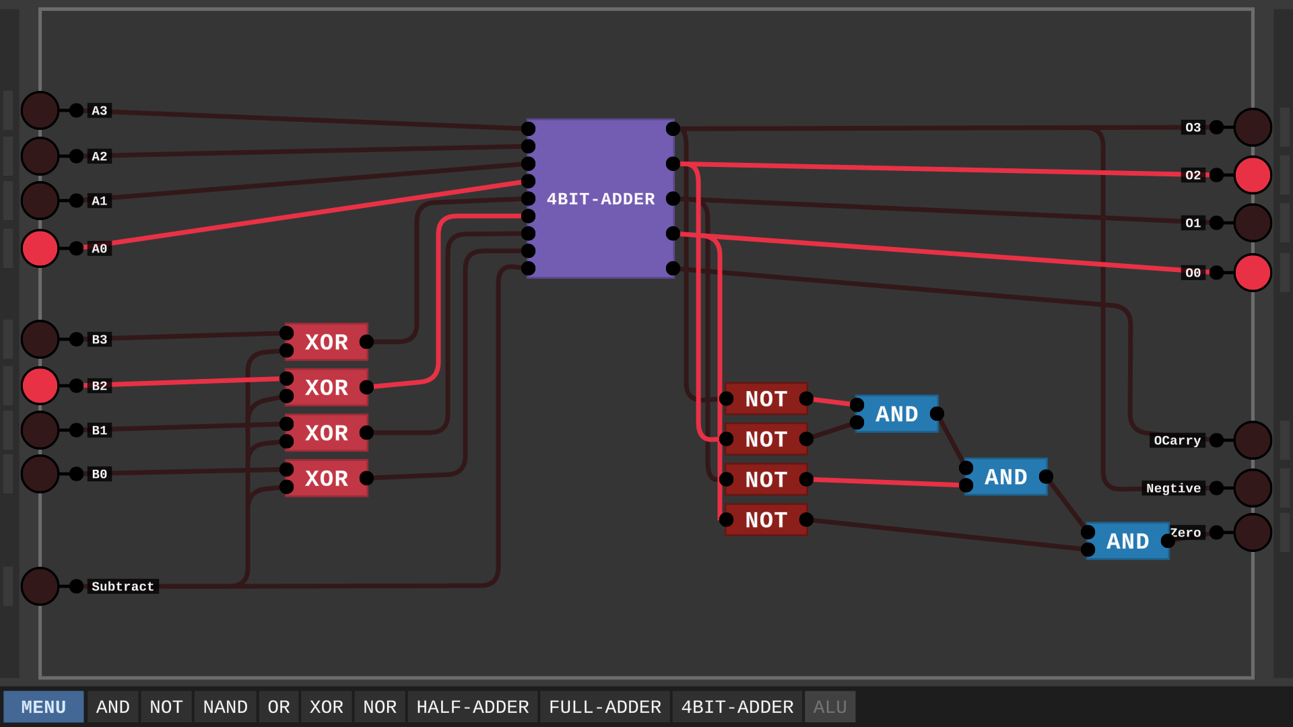Select AND chip from the toolbar
The width and height of the screenshot is (1293, 727).
tap(112, 707)
